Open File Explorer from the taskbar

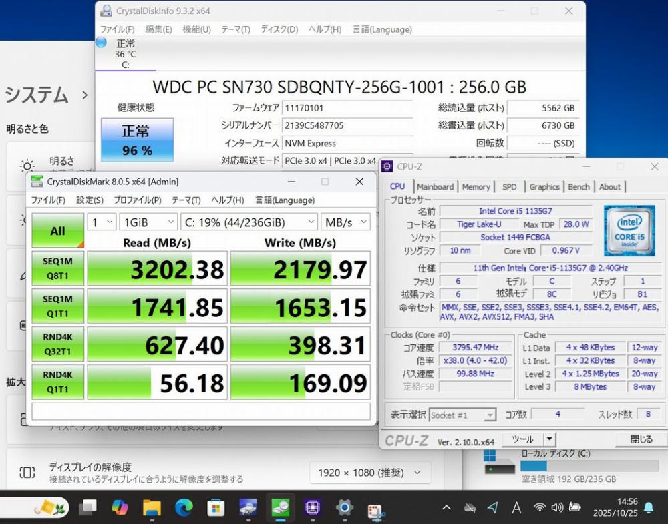pos(152,507)
